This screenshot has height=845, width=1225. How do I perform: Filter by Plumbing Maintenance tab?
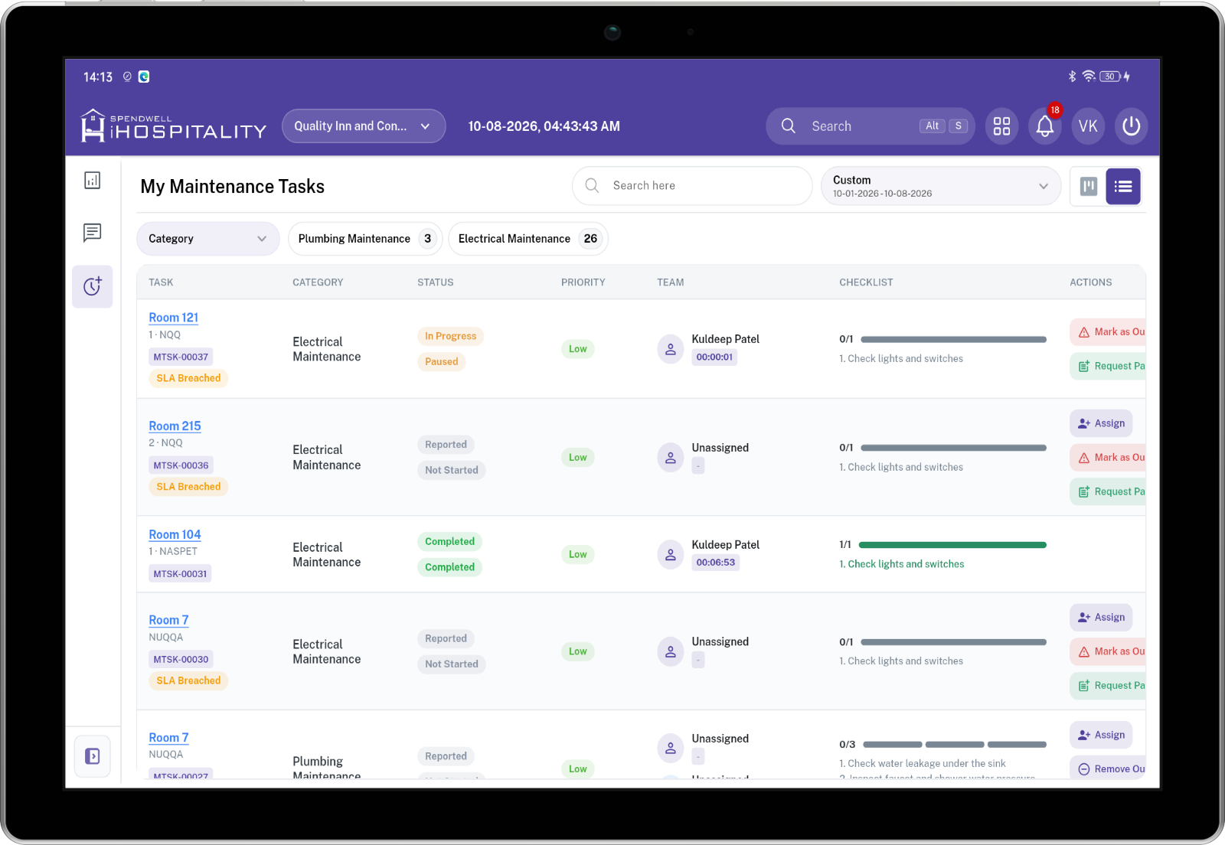(365, 239)
